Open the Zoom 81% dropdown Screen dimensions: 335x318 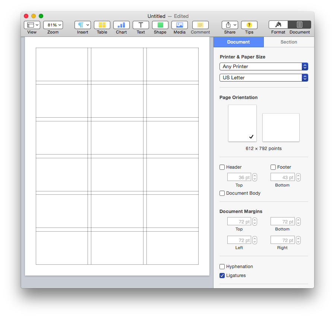(x=53, y=25)
